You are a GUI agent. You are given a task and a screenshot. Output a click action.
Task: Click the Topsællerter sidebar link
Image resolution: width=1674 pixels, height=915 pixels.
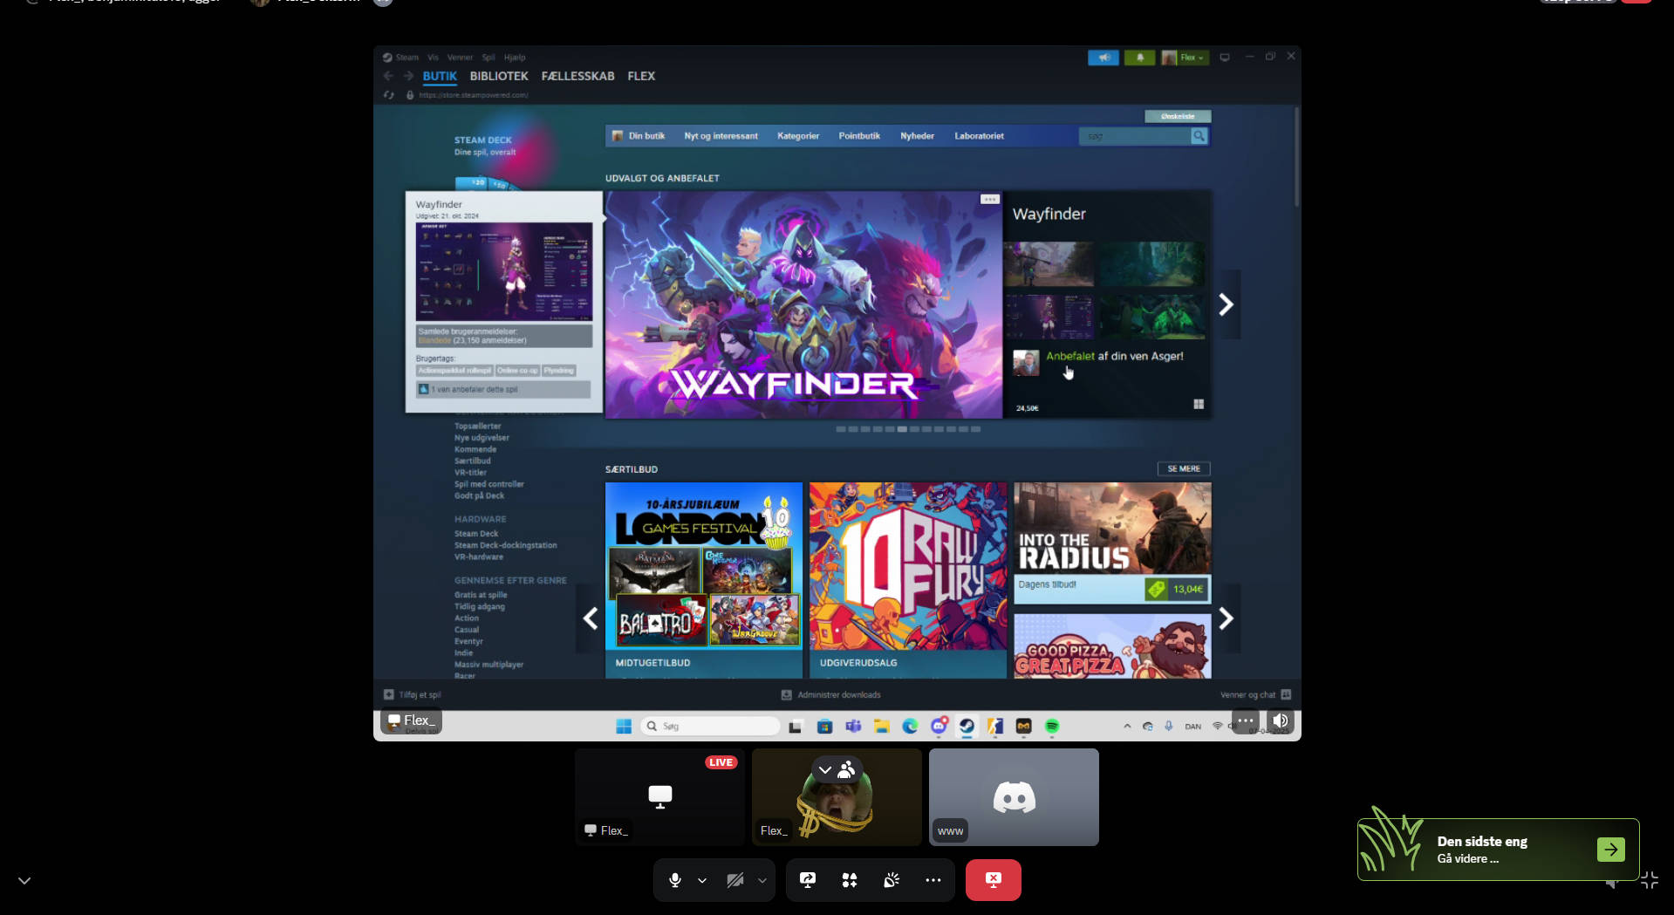click(x=477, y=427)
